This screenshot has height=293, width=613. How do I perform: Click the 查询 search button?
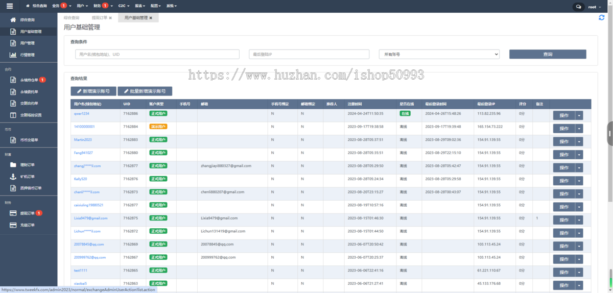pos(548,54)
